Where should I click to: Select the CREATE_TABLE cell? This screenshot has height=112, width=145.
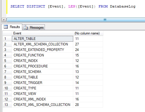coord(43,77)
